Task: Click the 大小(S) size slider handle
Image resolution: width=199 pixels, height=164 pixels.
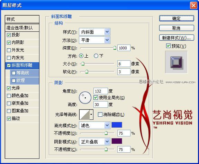Action: [x=83, y=64]
